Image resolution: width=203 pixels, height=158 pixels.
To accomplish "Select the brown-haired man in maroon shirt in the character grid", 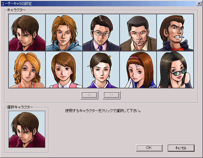I will (27, 33).
